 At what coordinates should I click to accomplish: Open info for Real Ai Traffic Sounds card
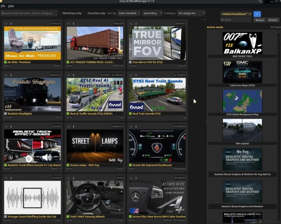pos(73,75)
